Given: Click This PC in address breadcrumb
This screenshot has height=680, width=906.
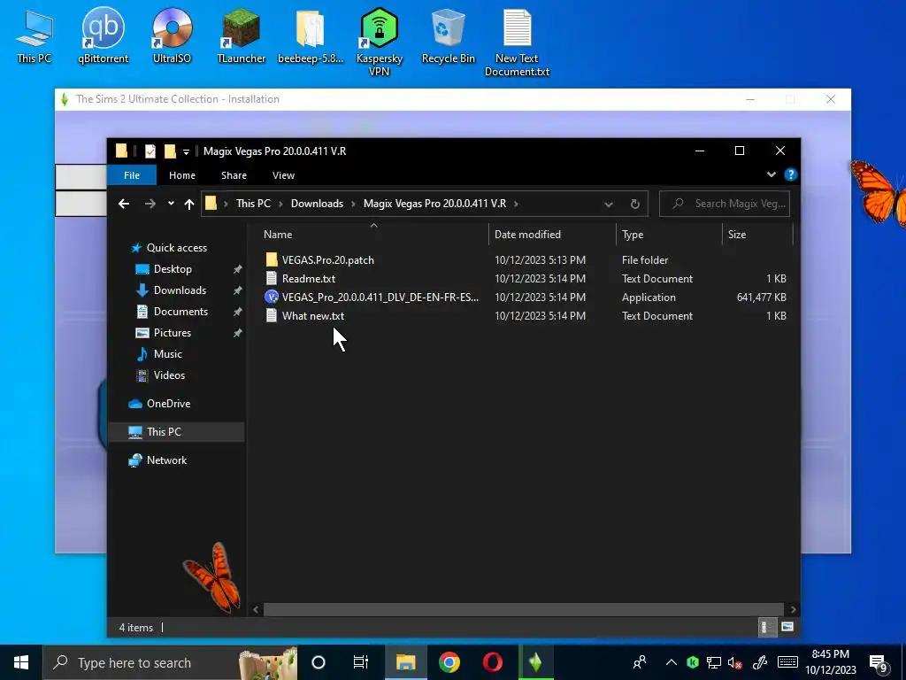Looking at the screenshot, I should click(x=253, y=204).
